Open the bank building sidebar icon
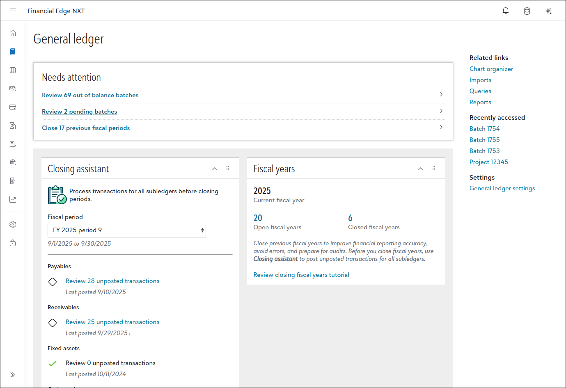The image size is (566, 388). 13,162
